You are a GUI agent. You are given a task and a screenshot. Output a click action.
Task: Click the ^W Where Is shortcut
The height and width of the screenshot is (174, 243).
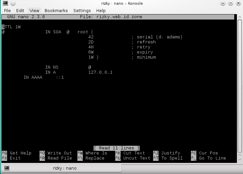(x=92, y=153)
